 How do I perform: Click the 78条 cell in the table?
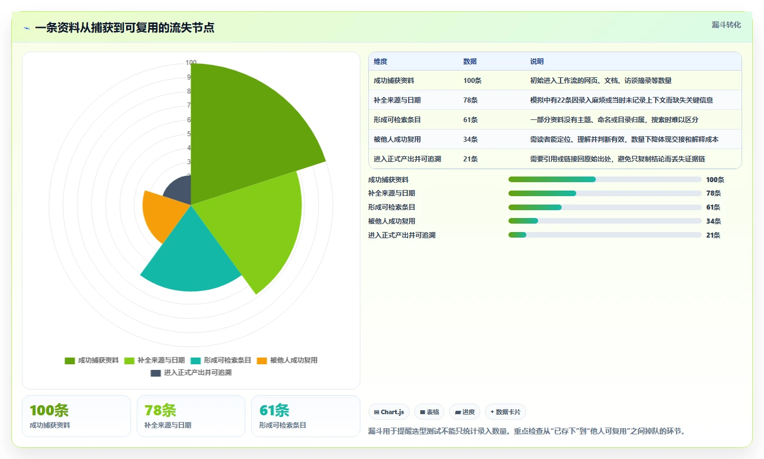(x=470, y=100)
